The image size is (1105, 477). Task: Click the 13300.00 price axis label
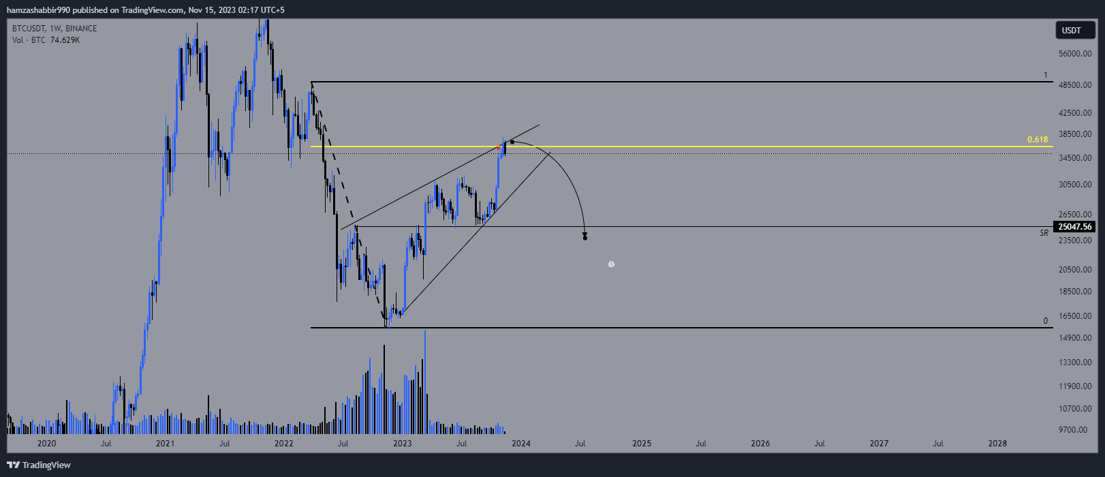click(x=1075, y=363)
